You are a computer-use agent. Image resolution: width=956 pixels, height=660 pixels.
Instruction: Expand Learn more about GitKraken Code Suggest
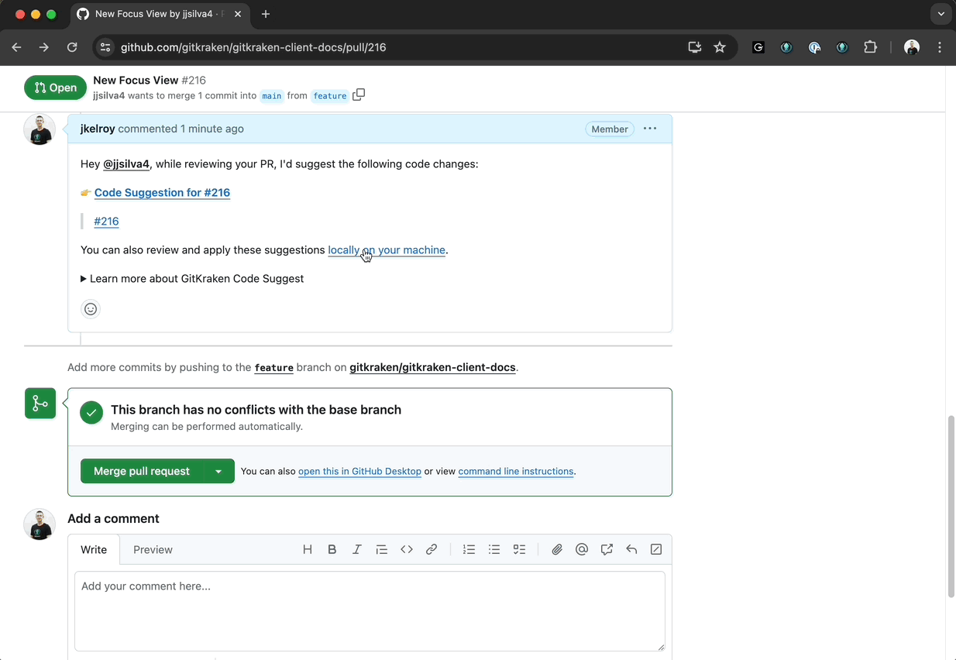tap(192, 279)
